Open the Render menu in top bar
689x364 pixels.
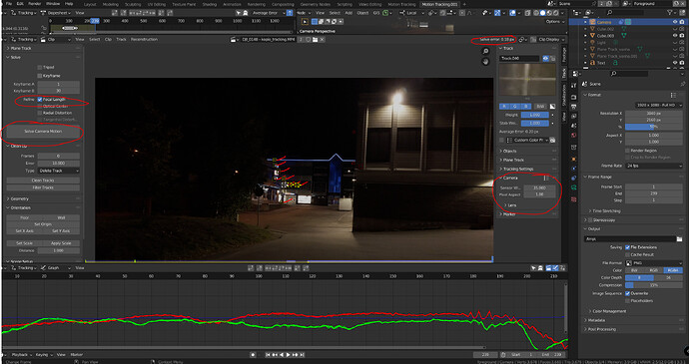33,4
